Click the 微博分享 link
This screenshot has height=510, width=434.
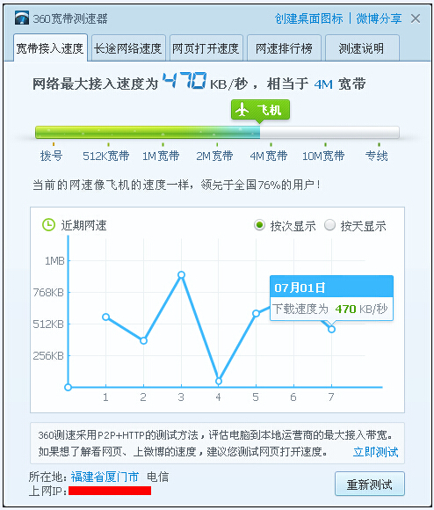[379, 18]
